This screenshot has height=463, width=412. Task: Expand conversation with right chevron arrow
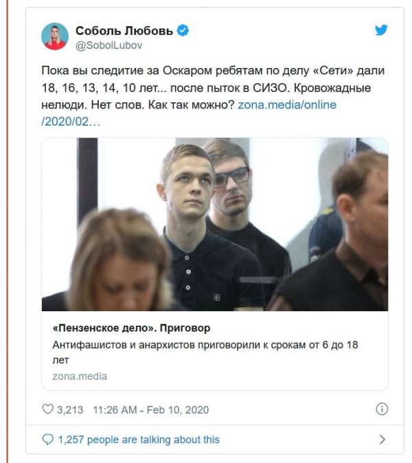(x=382, y=440)
